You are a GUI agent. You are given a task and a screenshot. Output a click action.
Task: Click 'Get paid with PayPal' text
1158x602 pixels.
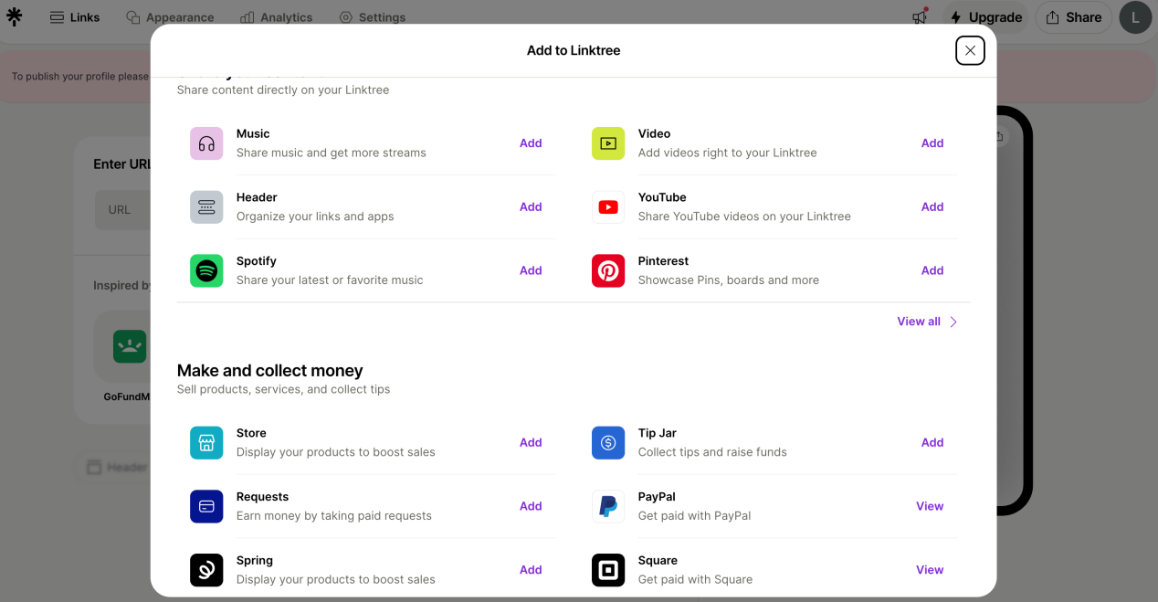pos(694,516)
